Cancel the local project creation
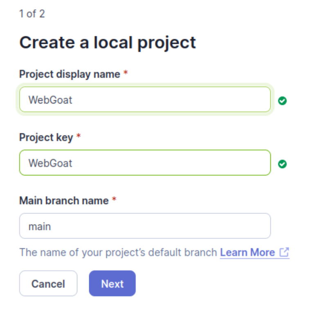Image resolution: width=315 pixels, height=324 pixels. point(48,283)
